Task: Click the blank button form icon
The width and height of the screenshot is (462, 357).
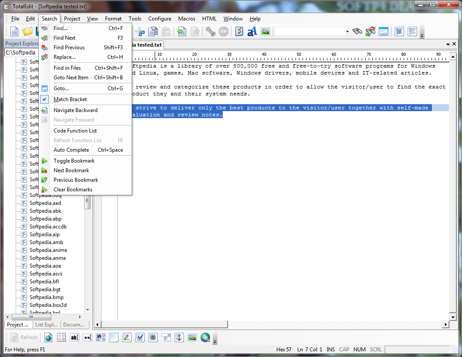Action: tap(114, 337)
